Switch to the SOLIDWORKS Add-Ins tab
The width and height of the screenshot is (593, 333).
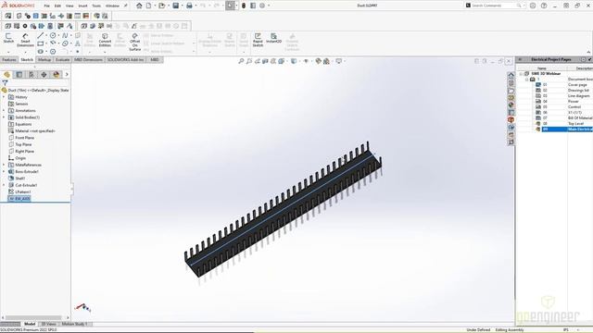coord(126,59)
